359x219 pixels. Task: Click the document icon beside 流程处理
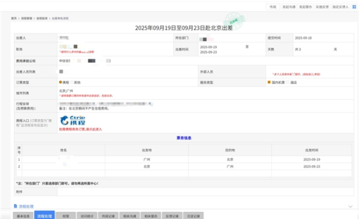[x=16, y=206]
